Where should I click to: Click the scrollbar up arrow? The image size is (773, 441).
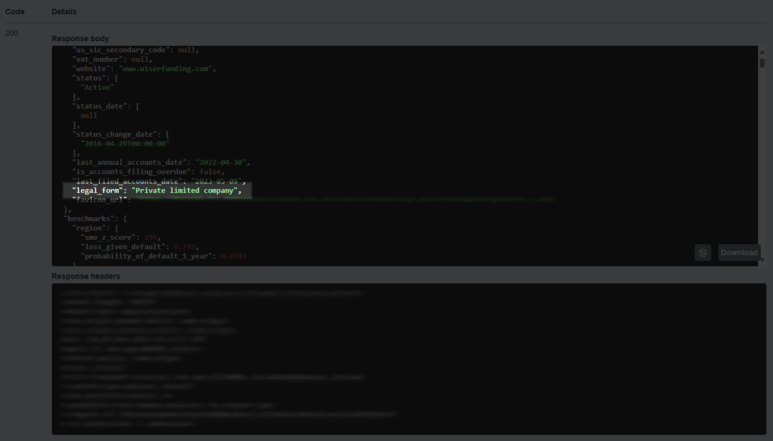tap(762, 52)
